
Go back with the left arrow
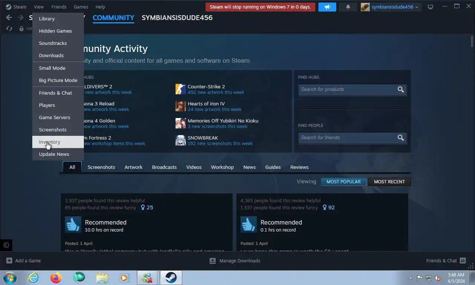point(9,17)
